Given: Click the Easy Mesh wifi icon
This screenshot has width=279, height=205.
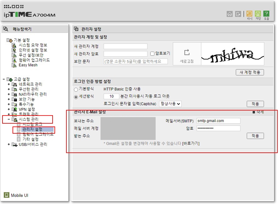Looking at the screenshot, I should [14, 65].
